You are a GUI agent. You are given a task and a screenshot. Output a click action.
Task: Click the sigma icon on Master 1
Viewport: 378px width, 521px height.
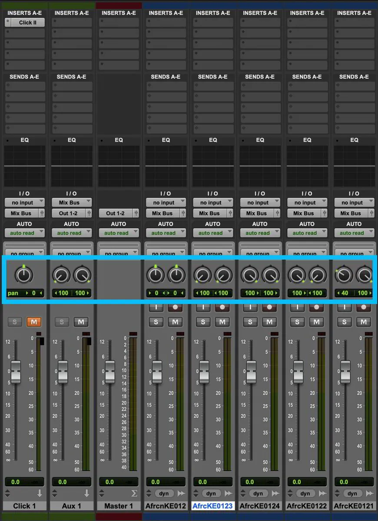(134, 493)
